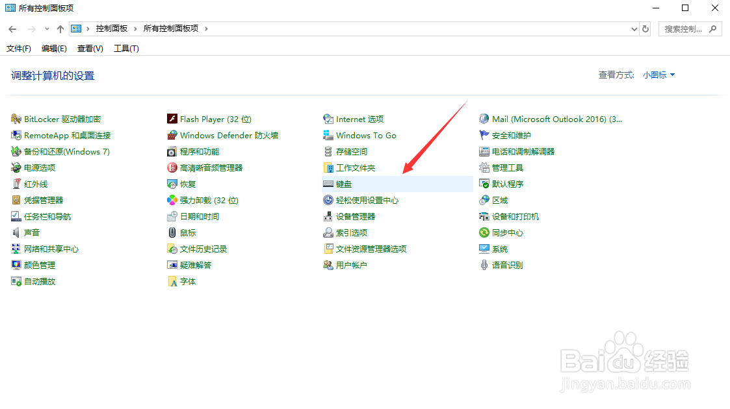Click the 安全和维护 flag icon
Screen dimensions: 730x409
click(x=484, y=135)
